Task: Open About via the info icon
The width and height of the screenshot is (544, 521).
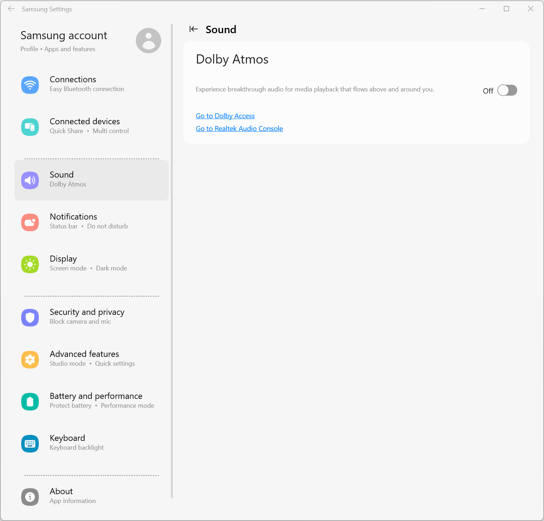Action: click(x=30, y=497)
